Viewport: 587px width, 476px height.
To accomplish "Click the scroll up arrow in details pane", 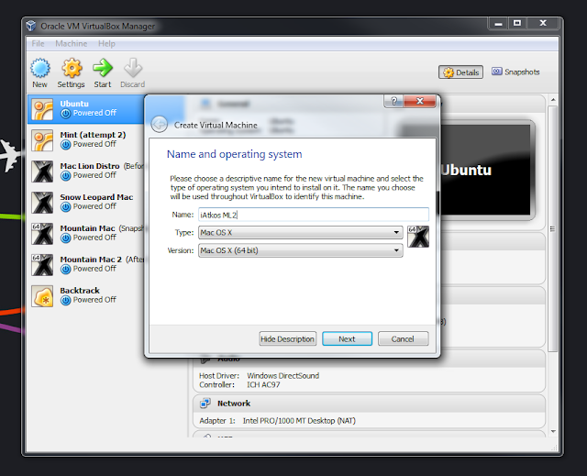I will tap(553, 100).
